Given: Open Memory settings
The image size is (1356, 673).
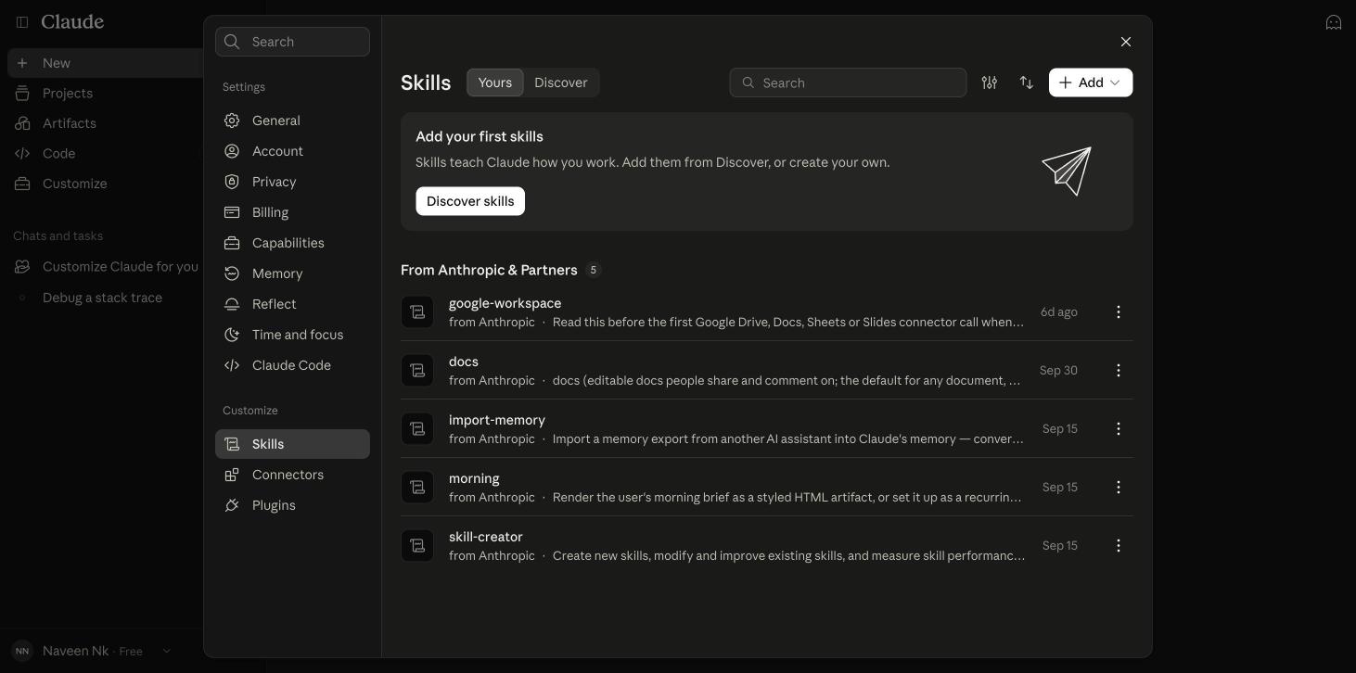Looking at the screenshot, I should pos(292,273).
